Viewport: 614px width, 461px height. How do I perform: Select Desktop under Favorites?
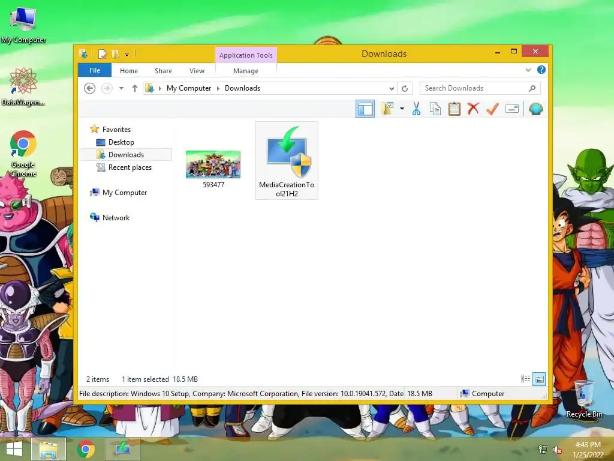[121, 142]
